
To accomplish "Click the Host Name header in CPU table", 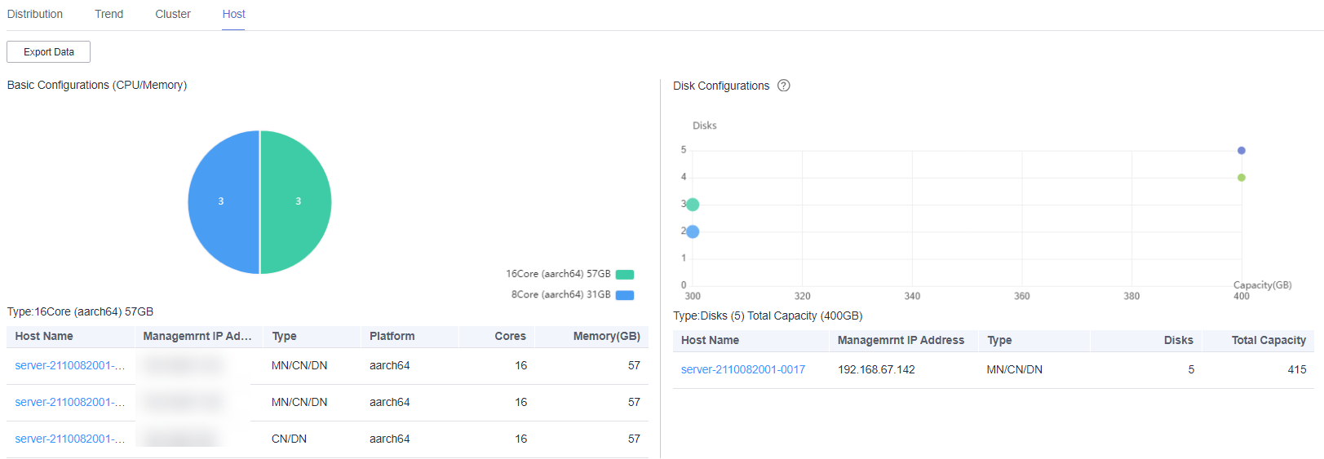I will 44,336.
